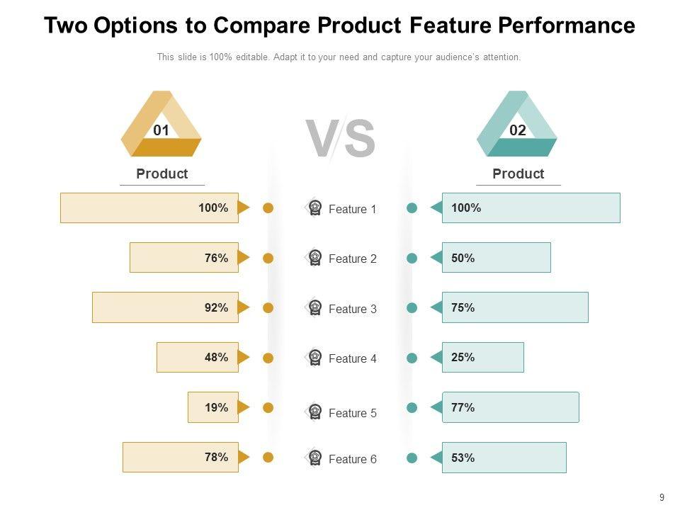Click the teal arrow beside 53% bar
This screenshot has width=680, height=510.
(x=436, y=458)
